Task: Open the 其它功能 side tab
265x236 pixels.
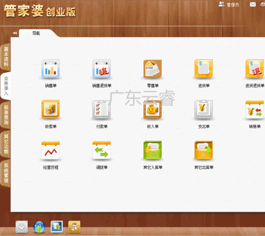Action: pyautogui.click(x=6, y=144)
